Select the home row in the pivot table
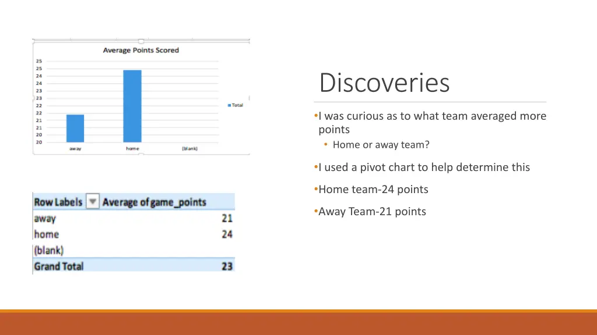597x335 pixels. point(47,234)
